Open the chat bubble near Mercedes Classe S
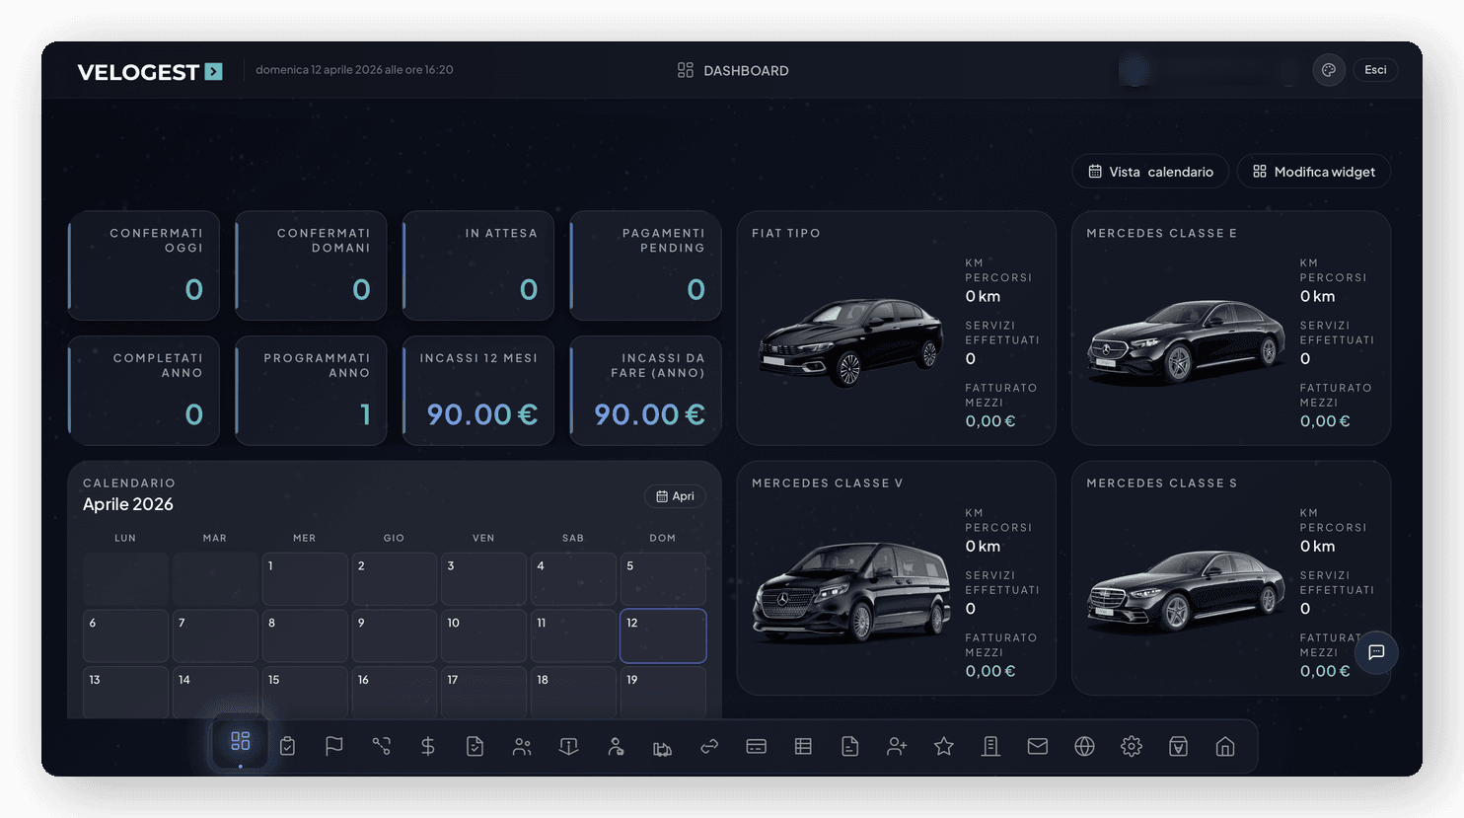Viewport: 1464px width, 818px height. coord(1376,653)
